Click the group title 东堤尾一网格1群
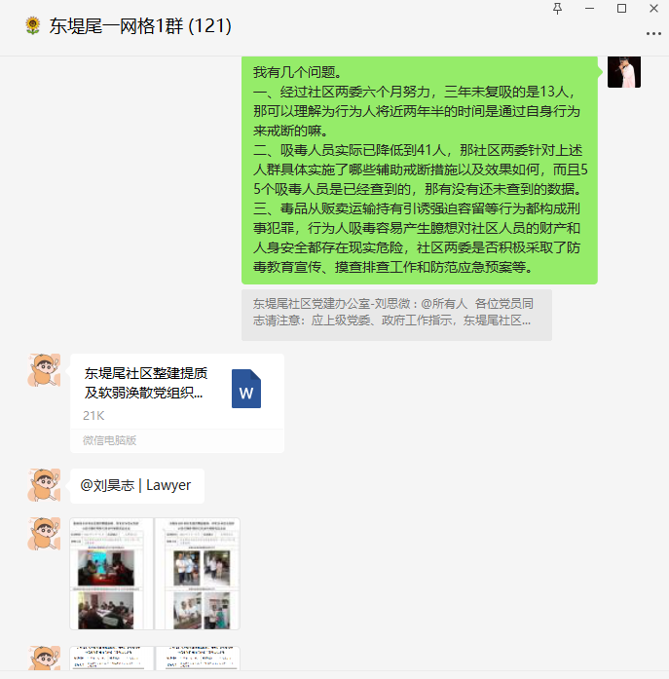 tap(116, 26)
